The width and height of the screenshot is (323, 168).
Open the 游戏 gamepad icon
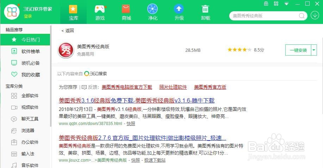(100, 9)
